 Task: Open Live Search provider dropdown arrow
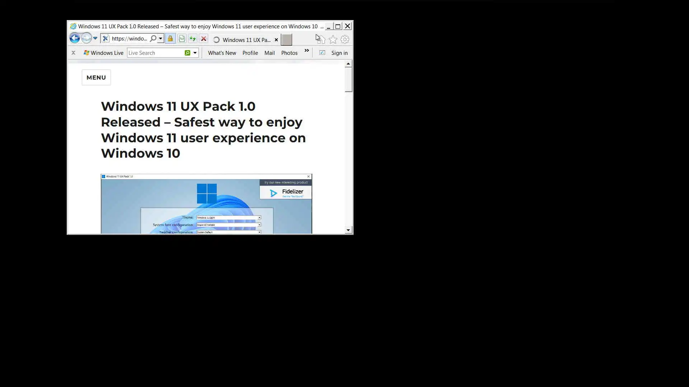[x=195, y=53]
